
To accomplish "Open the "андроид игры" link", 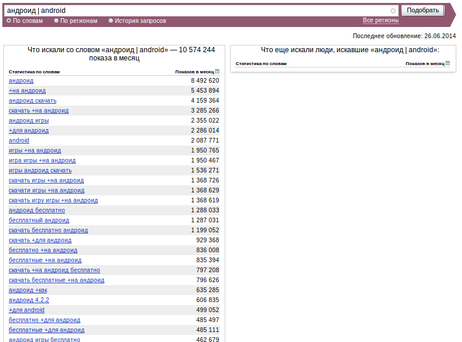I will tap(29, 121).
